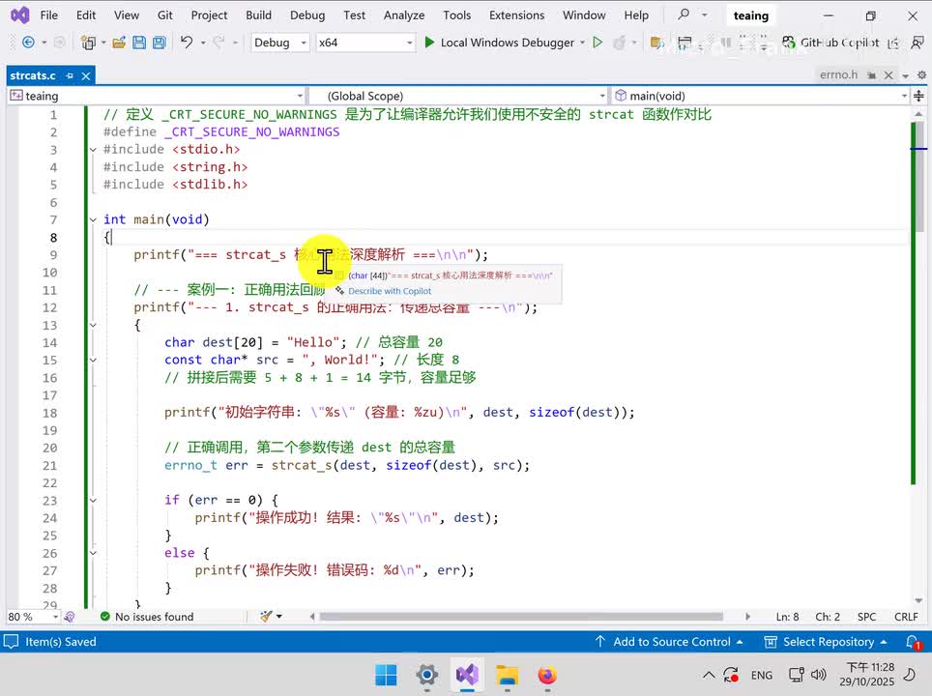
Task: Collapse the else block at line 26
Action: tap(93, 553)
